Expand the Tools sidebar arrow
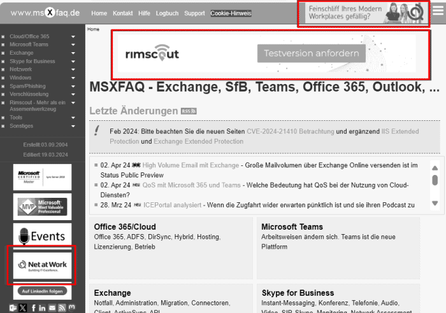 pos(73,118)
